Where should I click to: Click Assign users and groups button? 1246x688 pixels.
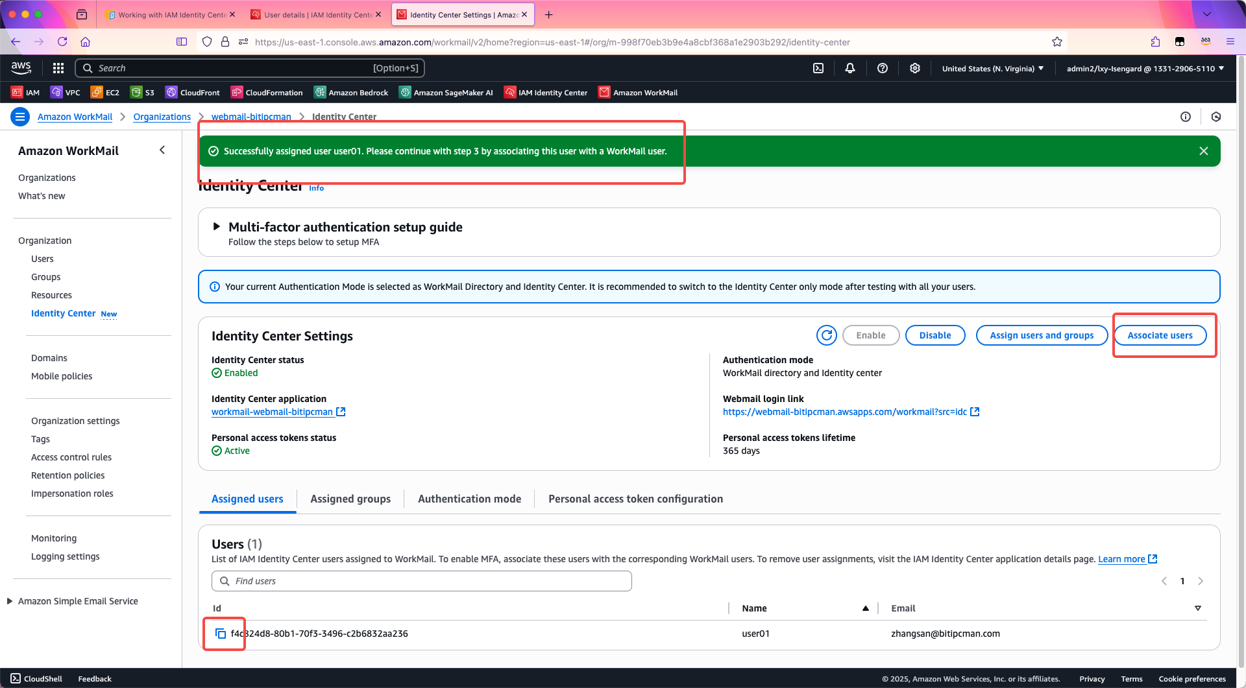point(1042,335)
